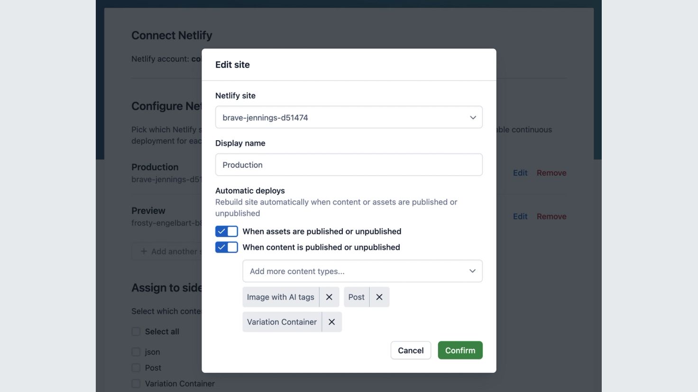Viewport: 698px width, 392px height.
Task: Remove the Post content type chip
Action: click(379, 297)
